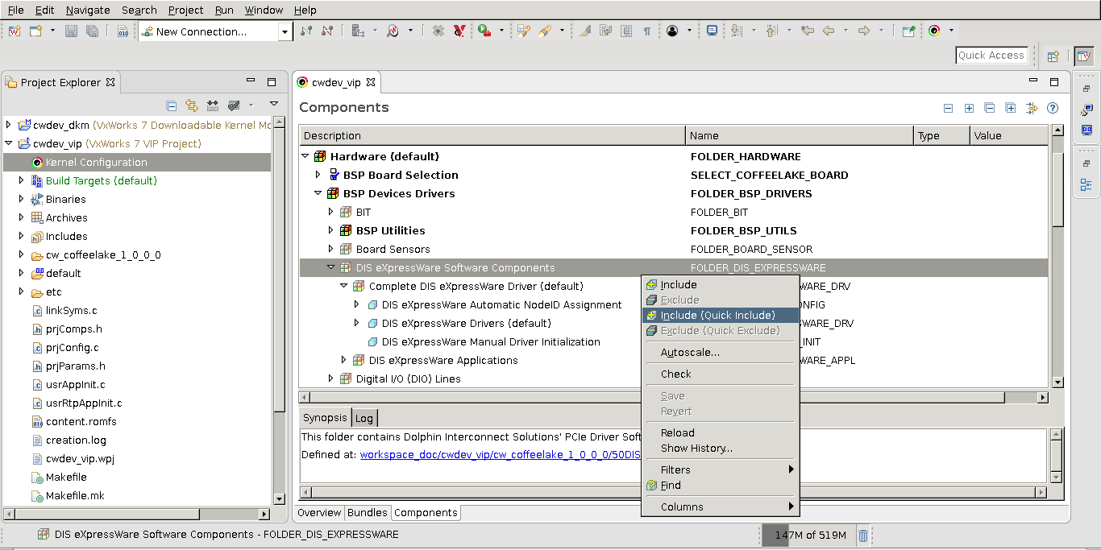Click the Link with Editor icon in Project Explorer
The width and height of the screenshot is (1101, 550).
point(192,105)
